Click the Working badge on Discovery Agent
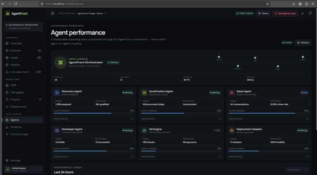The width and height of the screenshot is (317, 175). (x=127, y=93)
